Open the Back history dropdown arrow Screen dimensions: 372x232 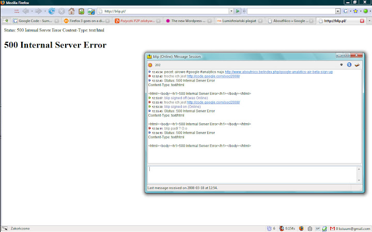32,11
